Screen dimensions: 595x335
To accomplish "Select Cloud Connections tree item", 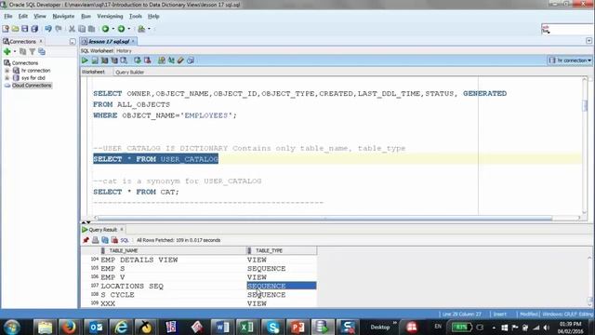I will 32,86.
